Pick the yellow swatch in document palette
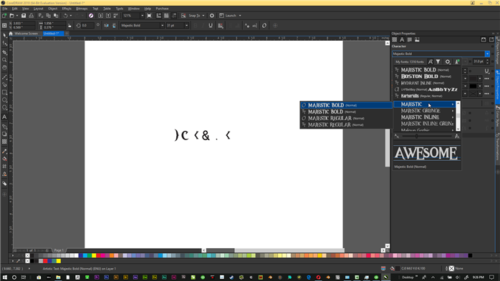Screen dimensions: 500x281 59,261
